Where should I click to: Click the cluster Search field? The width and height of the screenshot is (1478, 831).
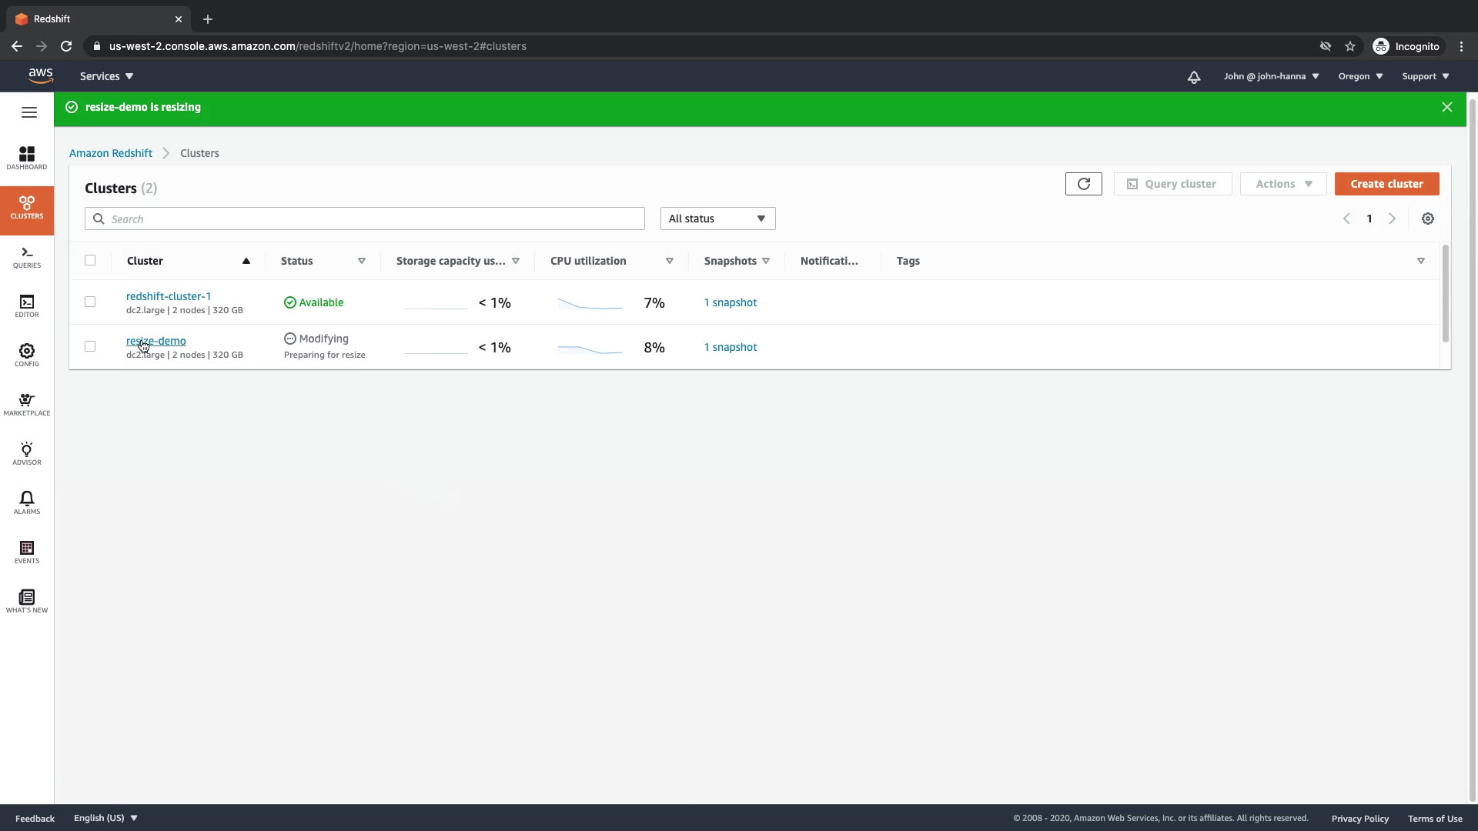tap(365, 219)
